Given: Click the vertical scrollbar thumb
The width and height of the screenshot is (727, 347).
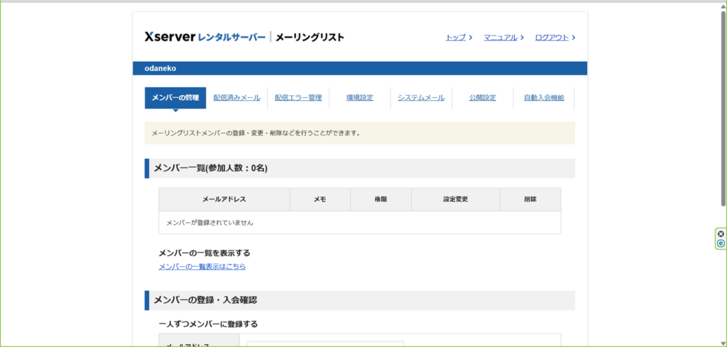Looking at the screenshot, I should click(723, 106).
